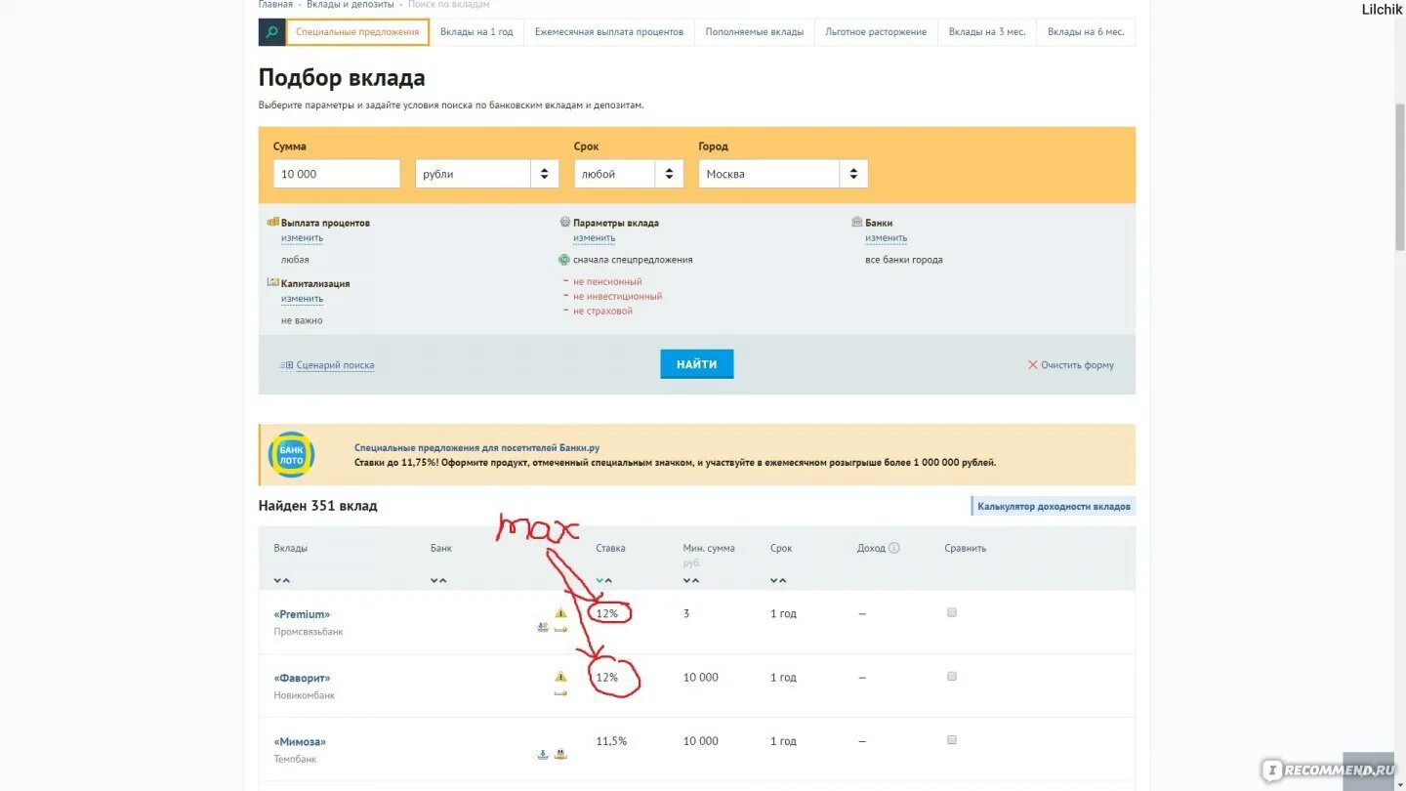This screenshot has width=1406, height=791.
Task: Tick the compare checkbox for Premium
Action: click(x=952, y=612)
